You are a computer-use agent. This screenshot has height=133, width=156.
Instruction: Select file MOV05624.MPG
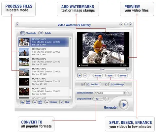(x=43, y=52)
